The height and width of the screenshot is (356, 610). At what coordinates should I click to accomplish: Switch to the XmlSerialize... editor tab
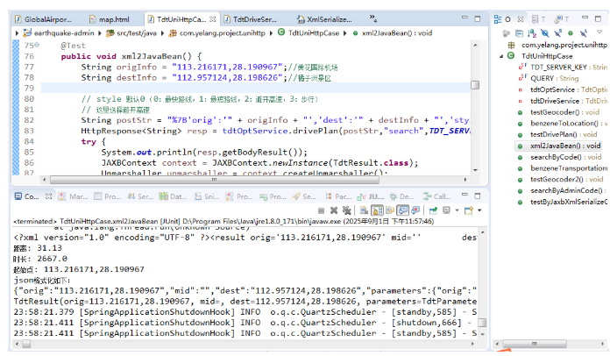click(324, 19)
